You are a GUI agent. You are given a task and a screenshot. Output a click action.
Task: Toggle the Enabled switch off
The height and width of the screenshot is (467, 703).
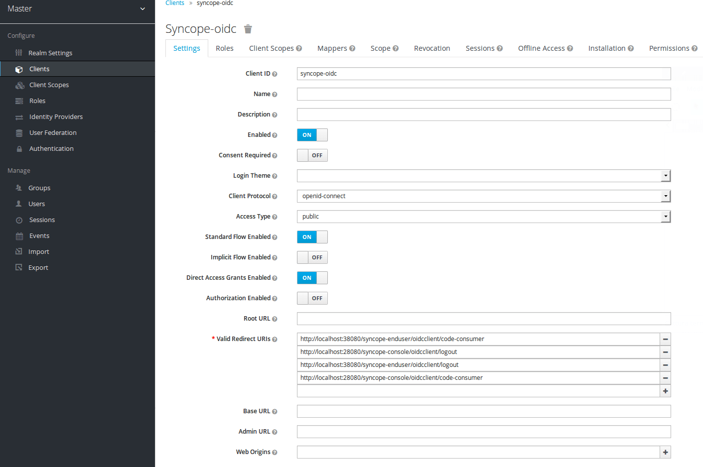coord(312,135)
